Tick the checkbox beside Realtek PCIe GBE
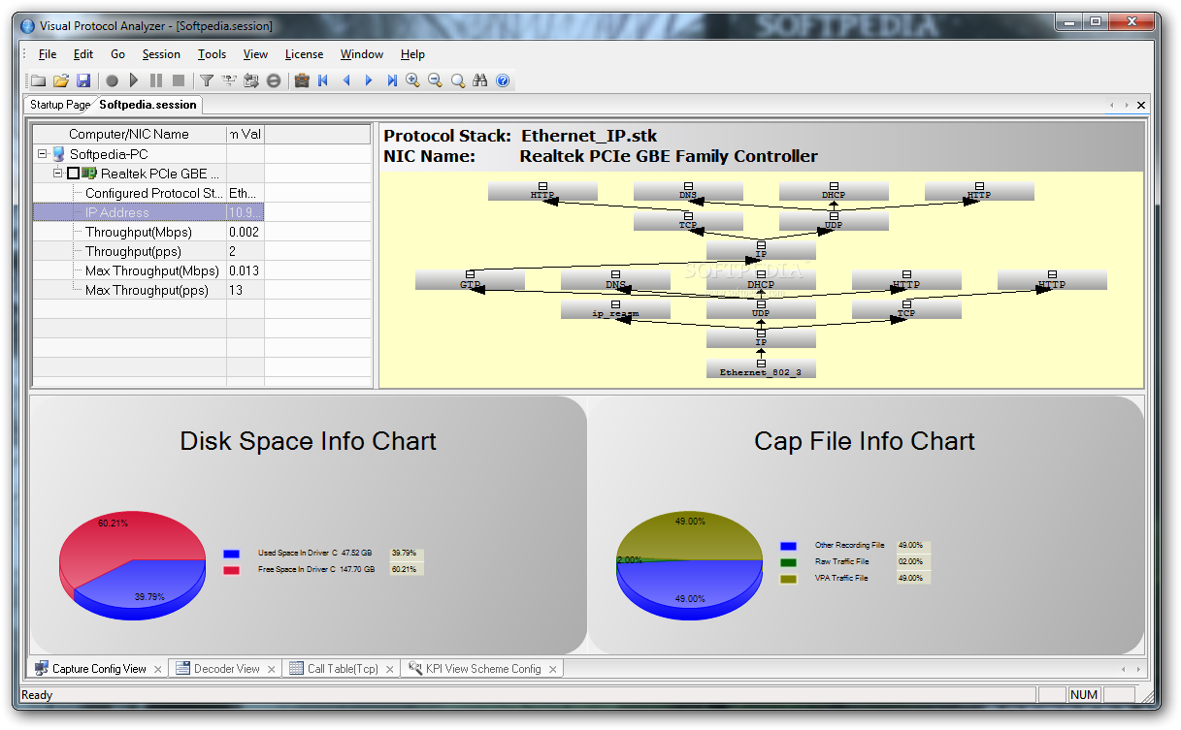 click(x=73, y=174)
